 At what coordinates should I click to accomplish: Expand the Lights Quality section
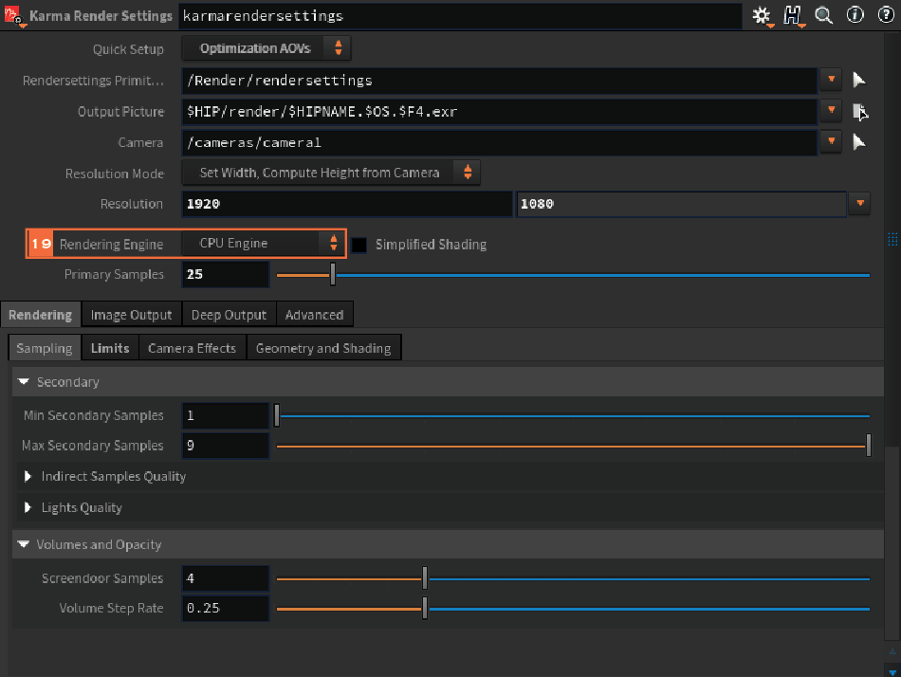(28, 507)
